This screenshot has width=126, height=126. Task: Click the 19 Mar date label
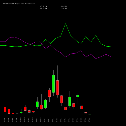coord(69,120)
